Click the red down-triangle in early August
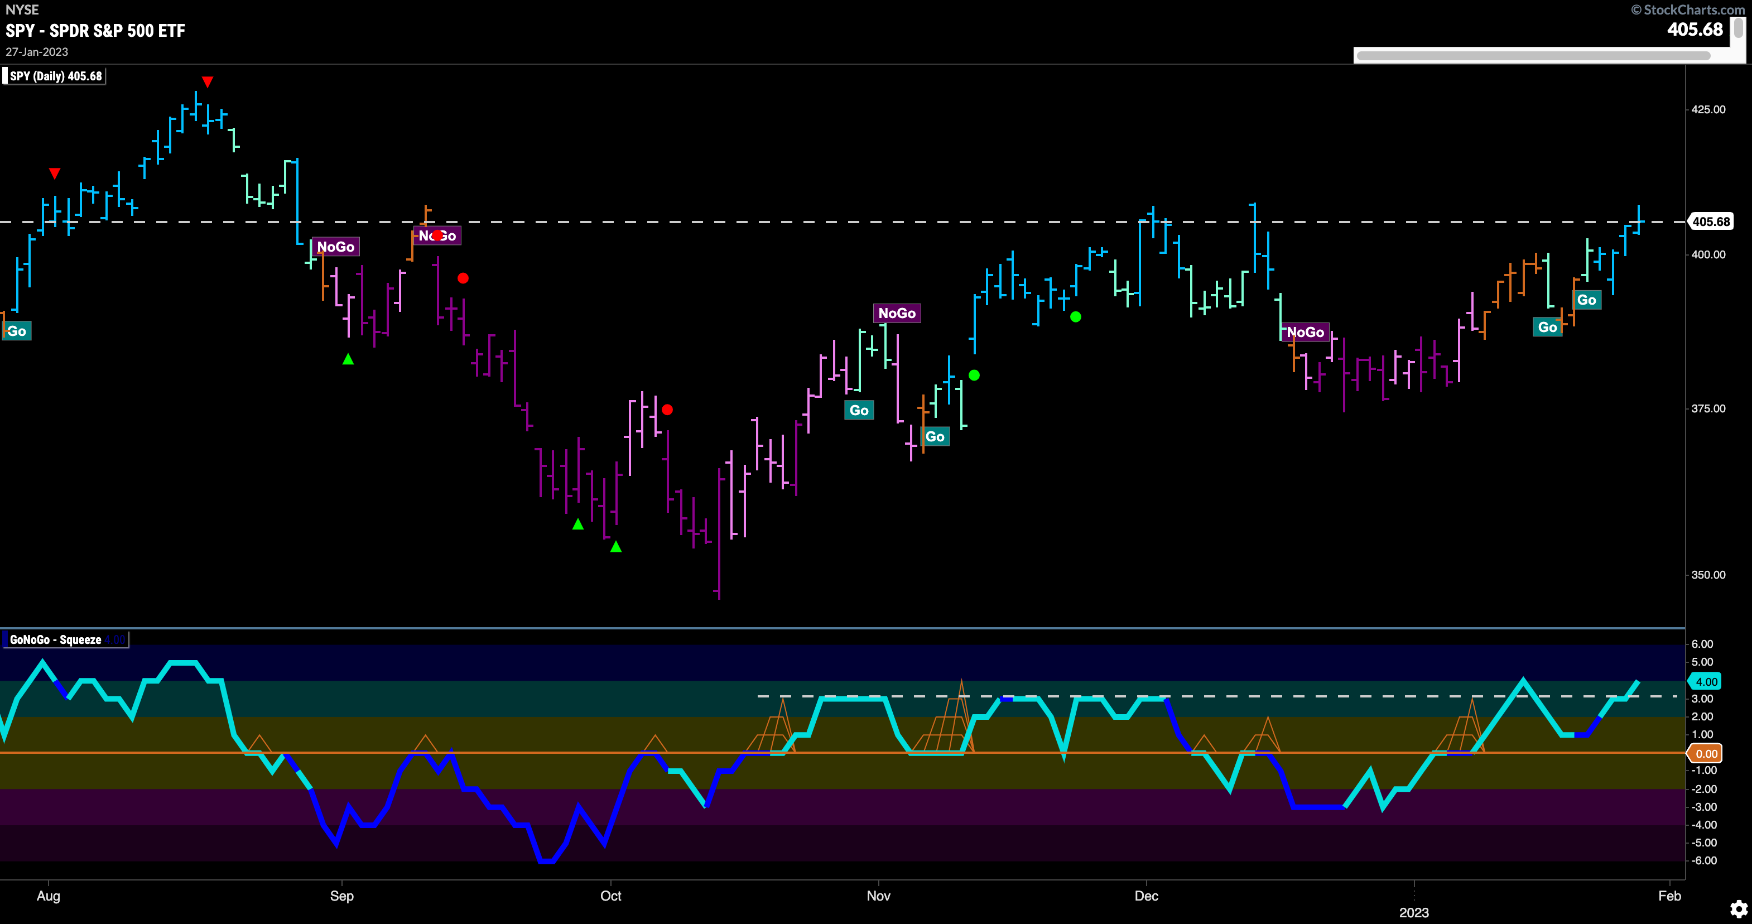The height and width of the screenshot is (924, 1752). 55,174
